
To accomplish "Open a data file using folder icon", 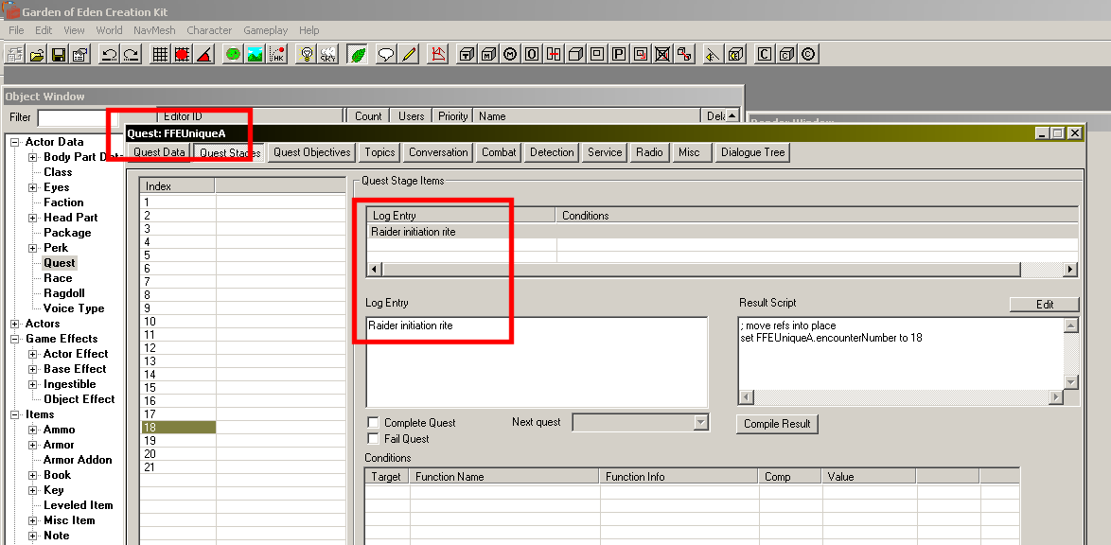I will 37,55.
